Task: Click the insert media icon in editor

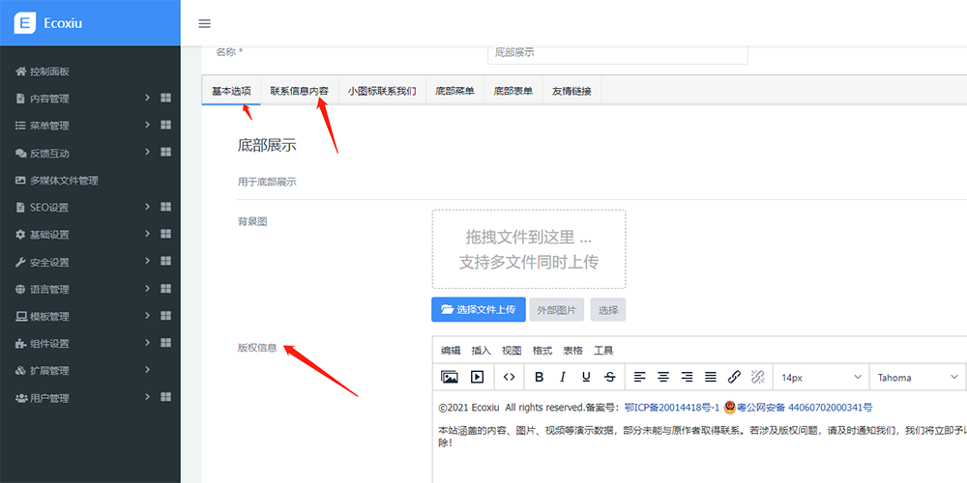Action: click(477, 377)
